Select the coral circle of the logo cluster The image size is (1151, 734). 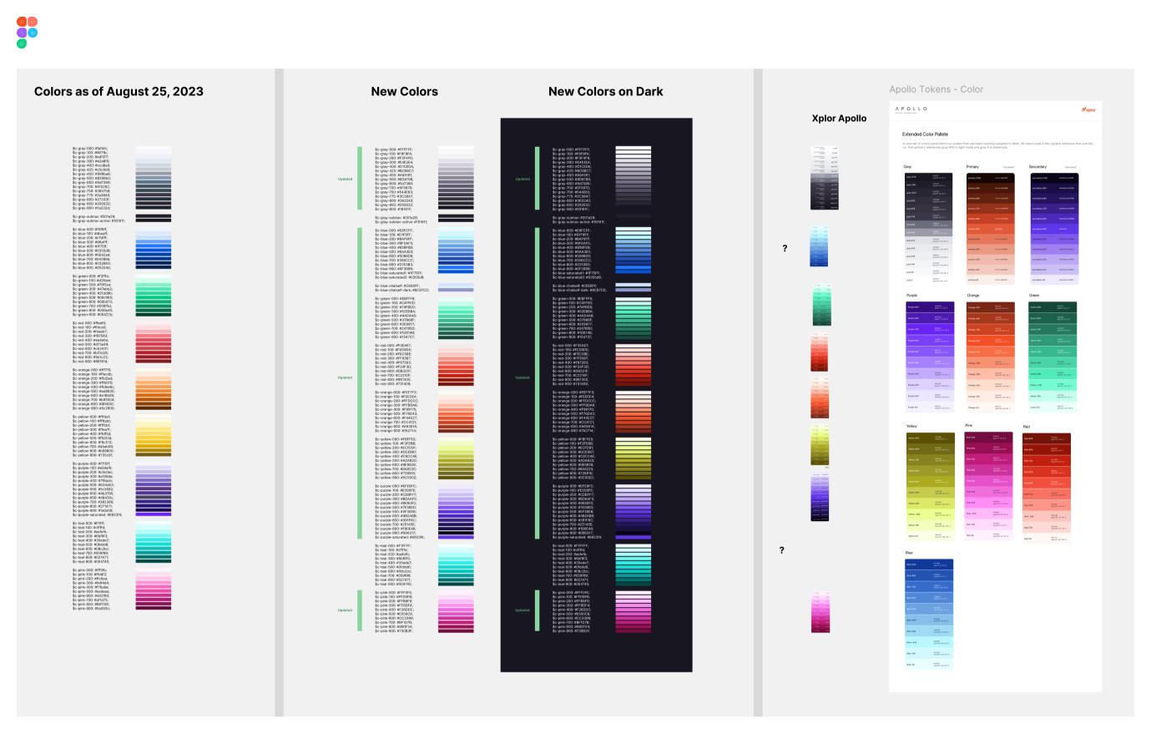click(33, 22)
